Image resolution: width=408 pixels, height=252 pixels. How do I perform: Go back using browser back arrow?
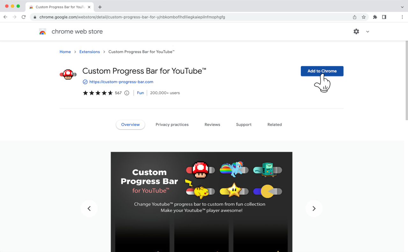tap(5, 17)
